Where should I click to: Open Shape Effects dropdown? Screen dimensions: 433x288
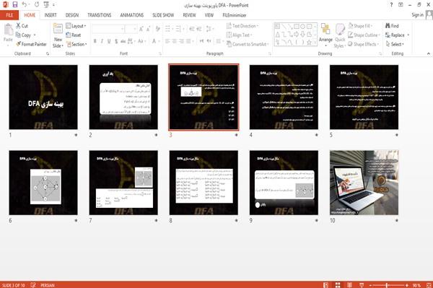pos(363,44)
